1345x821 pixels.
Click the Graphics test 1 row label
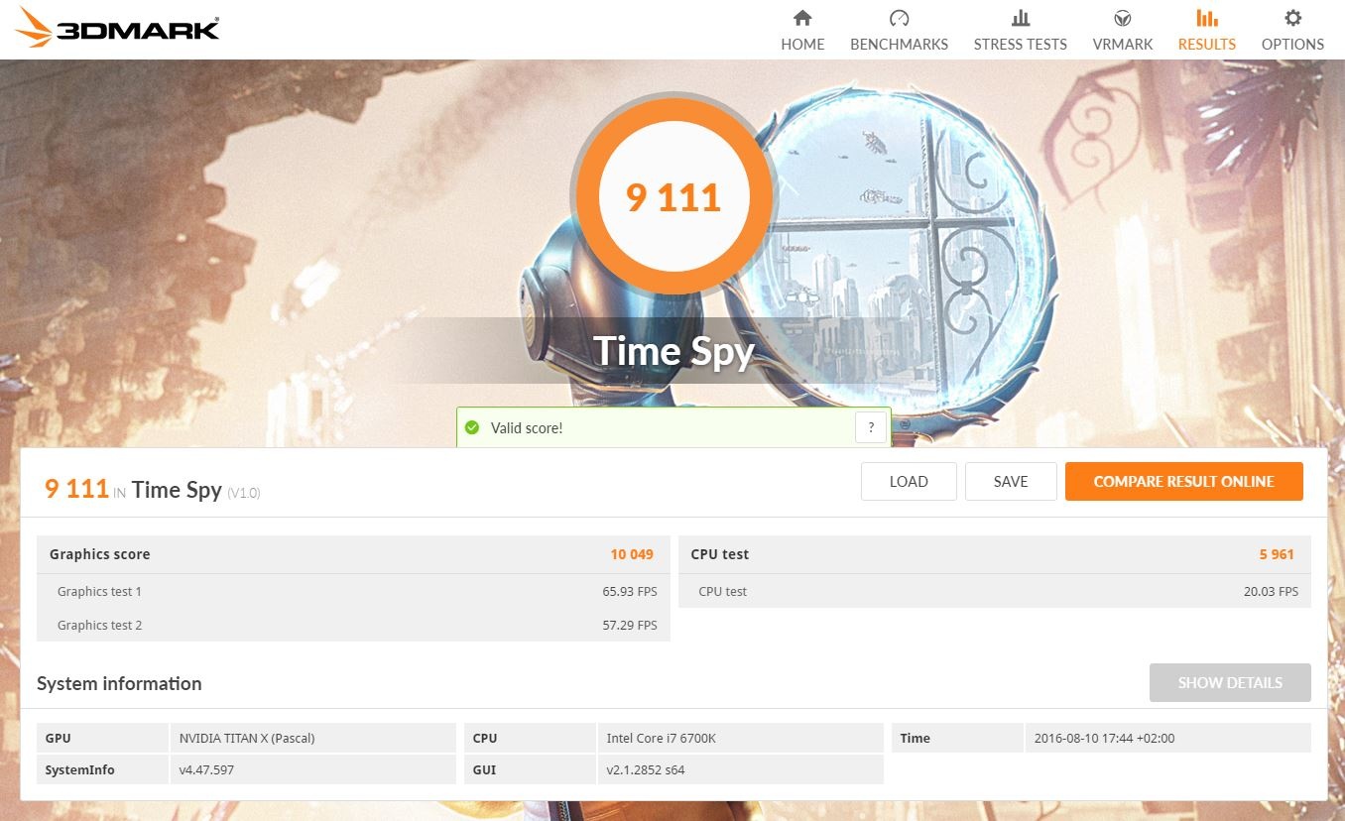[x=99, y=592]
